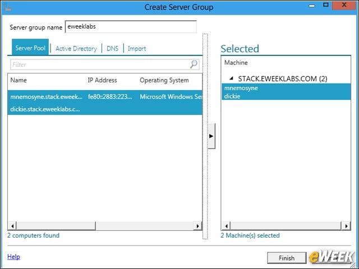Close the Create Server Group dialog
Viewport: 359px width, 269px height.
pyautogui.click(x=344, y=5)
